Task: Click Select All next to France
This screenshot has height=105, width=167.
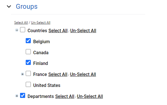Action: [58, 74]
